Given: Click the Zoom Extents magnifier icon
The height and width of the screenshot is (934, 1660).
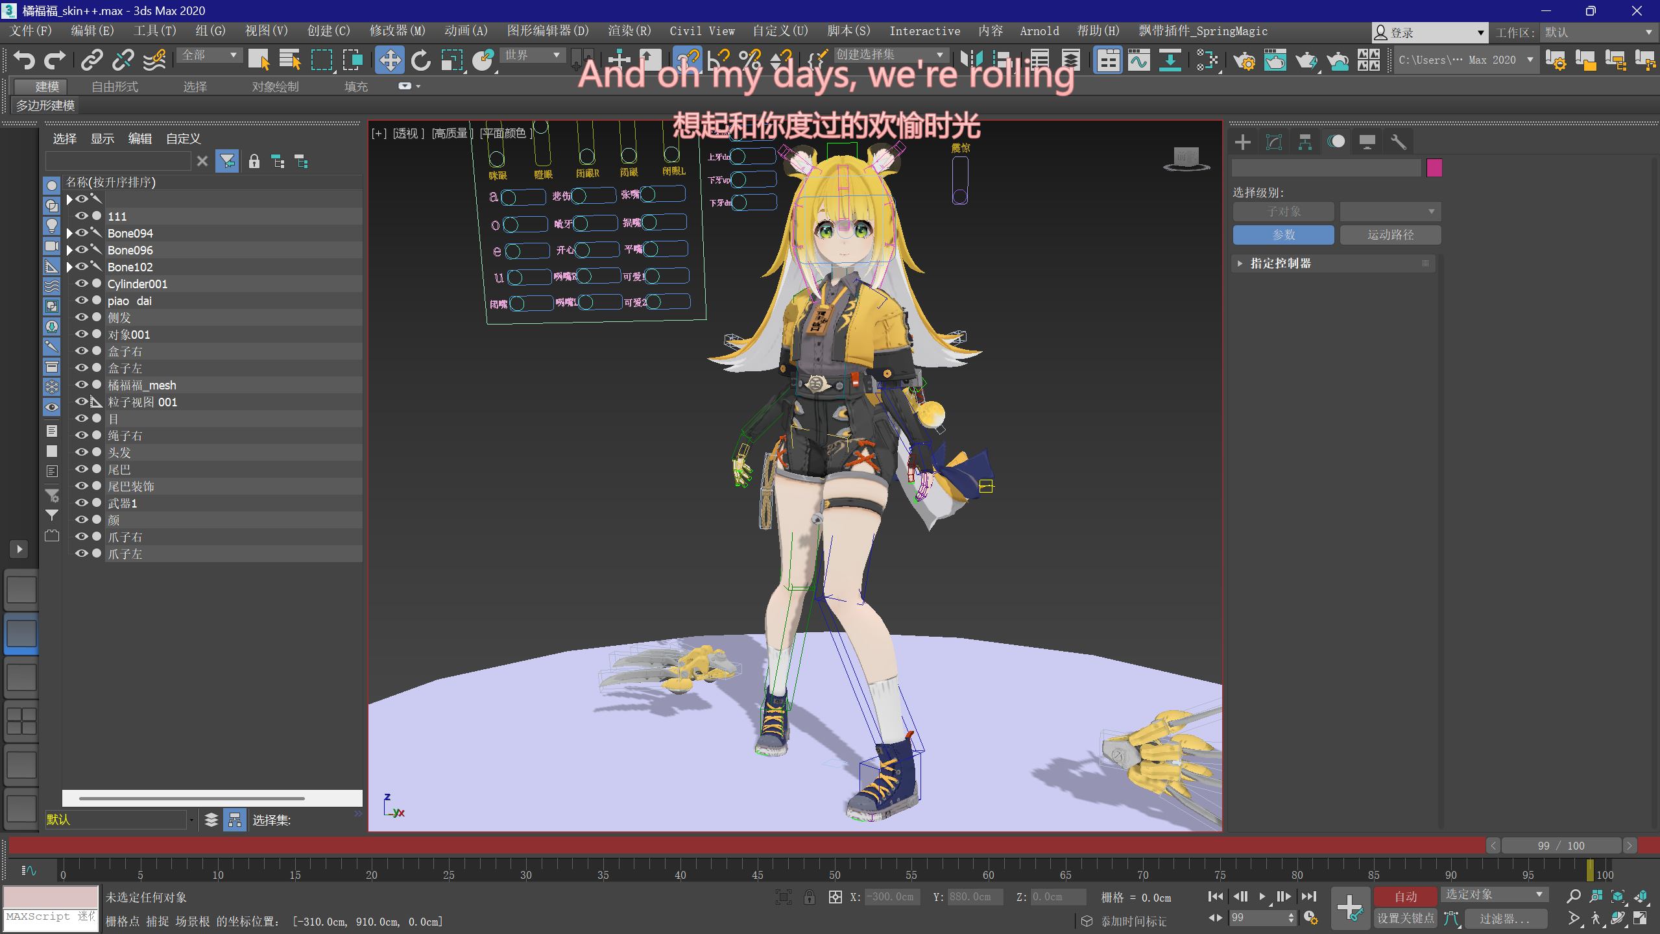Looking at the screenshot, I should 1573,896.
